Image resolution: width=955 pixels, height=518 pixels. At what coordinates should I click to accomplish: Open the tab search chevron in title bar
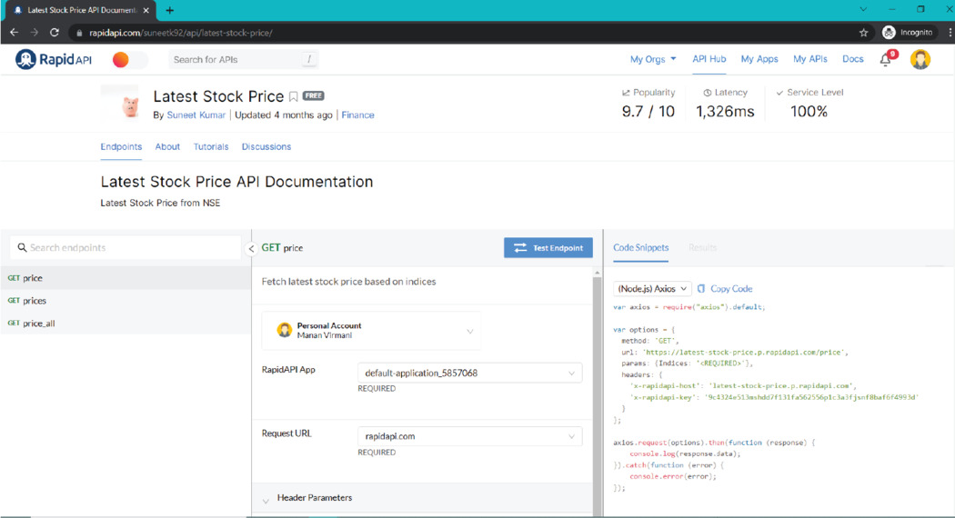863,9
